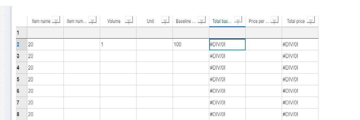The height and width of the screenshot is (120, 360).
Task: Open the Unit column filter icon
Action: [165, 20]
